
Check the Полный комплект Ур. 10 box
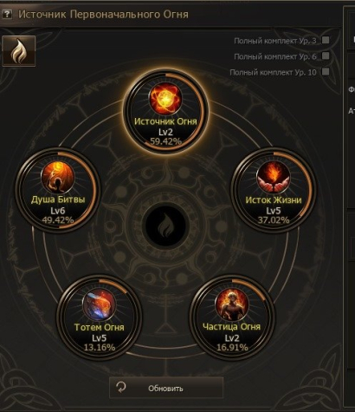click(x=326, y=71)
